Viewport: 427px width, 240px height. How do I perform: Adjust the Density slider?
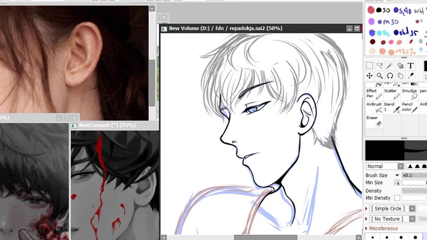click(414, 191)
